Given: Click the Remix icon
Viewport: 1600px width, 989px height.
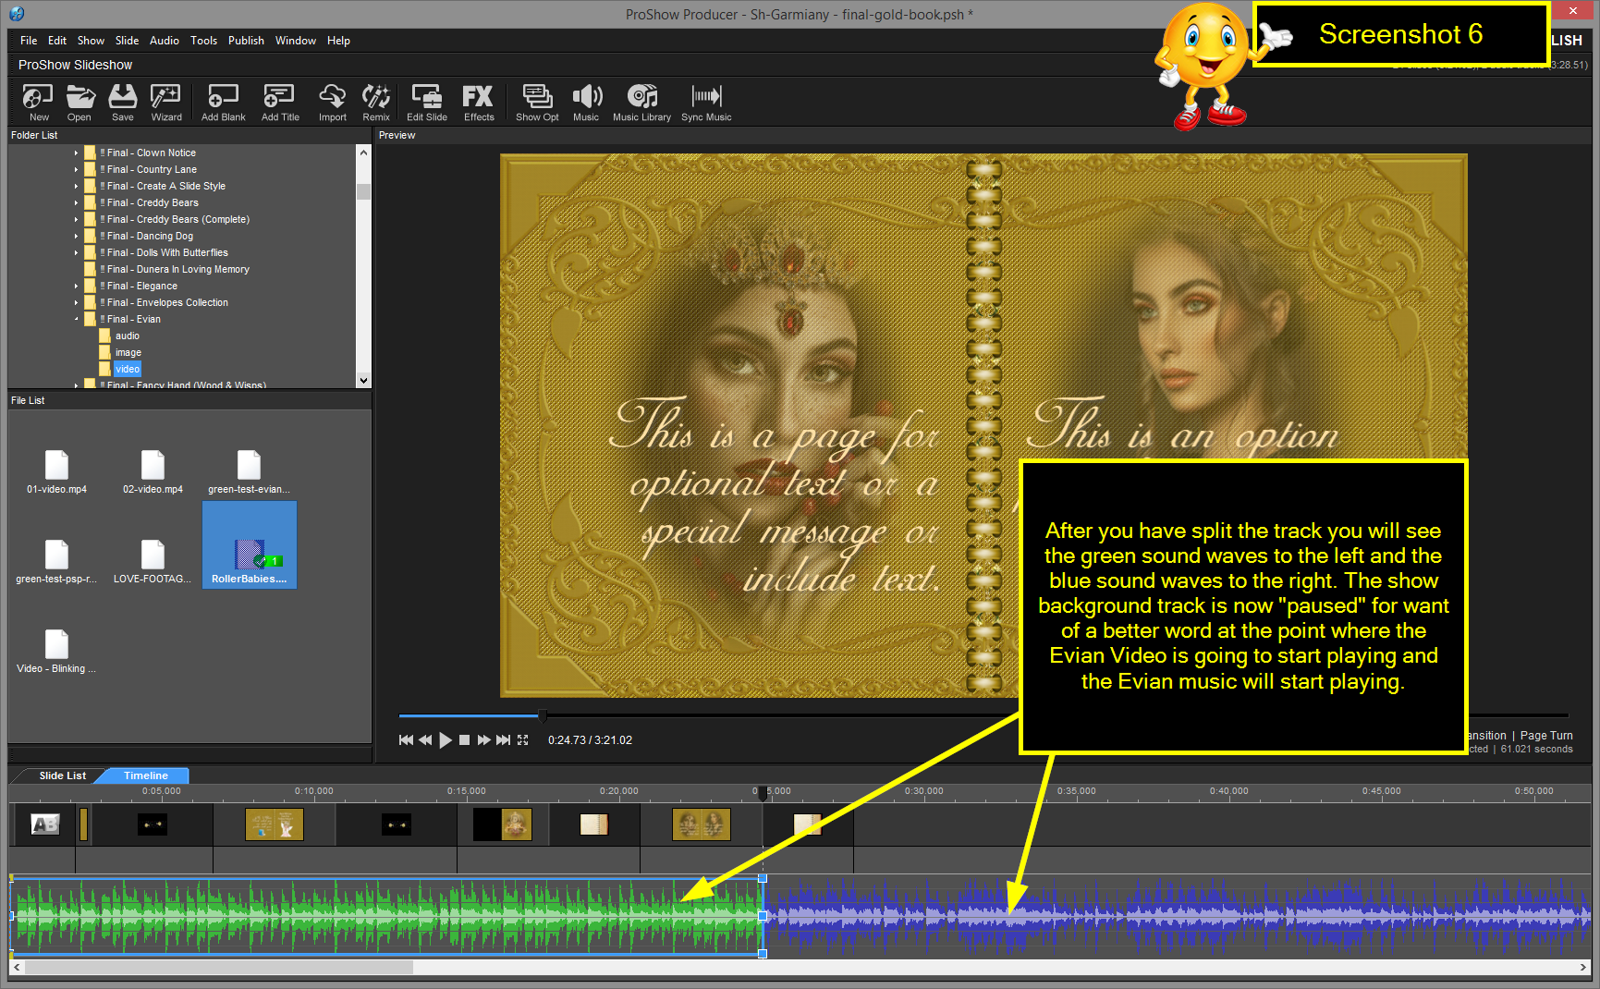Looking at the screenshot, I should click(x=375, y=102).
